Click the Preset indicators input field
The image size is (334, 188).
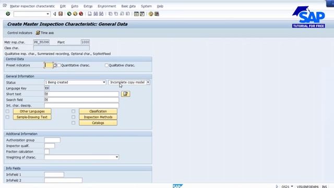pos(49,65)
